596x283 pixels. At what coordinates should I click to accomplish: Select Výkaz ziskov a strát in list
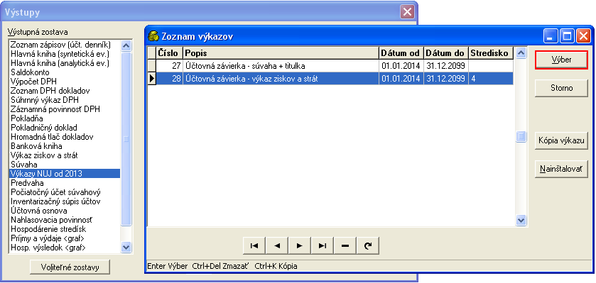coord(65,155)
